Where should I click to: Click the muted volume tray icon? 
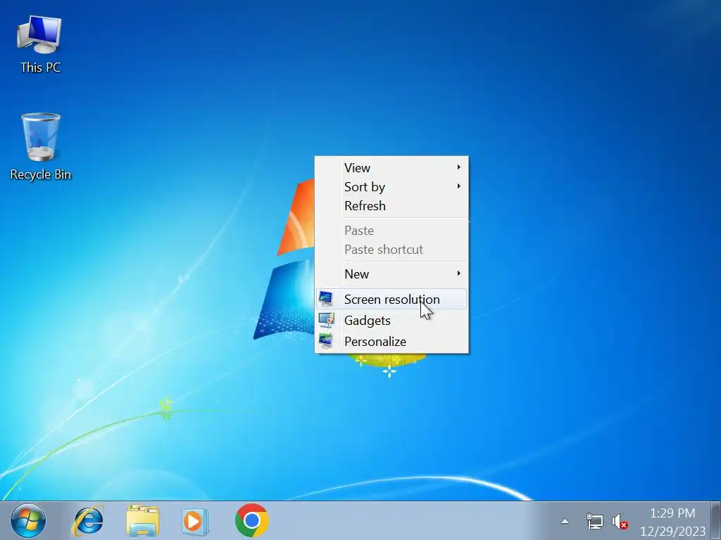[x=620, y=521]
